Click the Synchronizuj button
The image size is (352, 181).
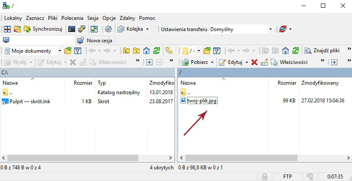[43, 29]
